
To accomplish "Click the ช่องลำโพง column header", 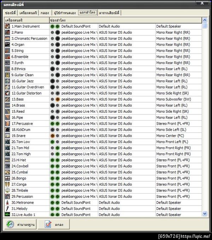I will tap(125, 20).
